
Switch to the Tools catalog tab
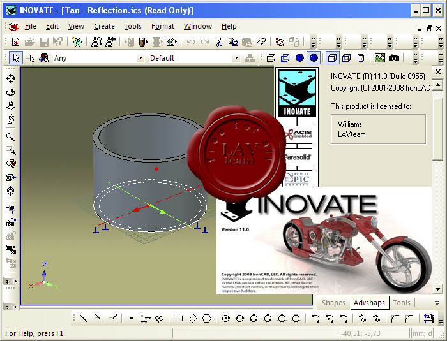pos(402,303)
